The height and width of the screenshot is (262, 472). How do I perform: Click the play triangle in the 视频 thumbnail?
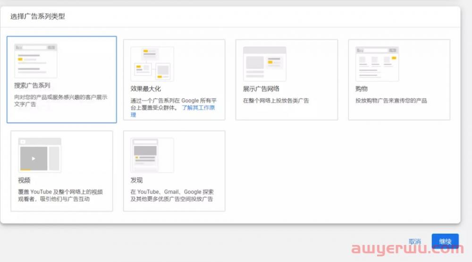coord(33,158)
